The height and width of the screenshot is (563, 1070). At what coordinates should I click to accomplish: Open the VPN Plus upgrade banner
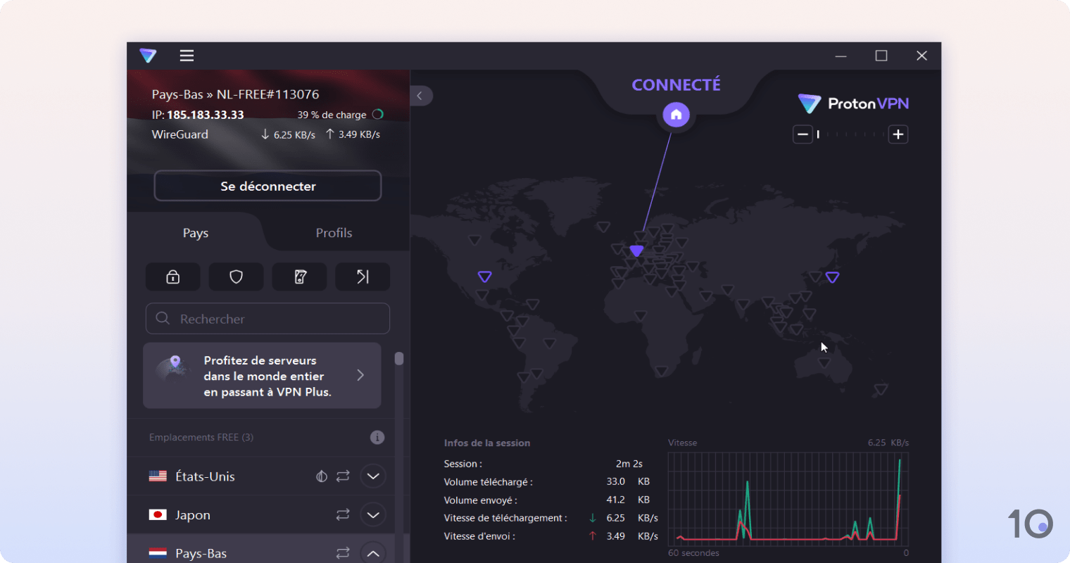coord(262,375)
